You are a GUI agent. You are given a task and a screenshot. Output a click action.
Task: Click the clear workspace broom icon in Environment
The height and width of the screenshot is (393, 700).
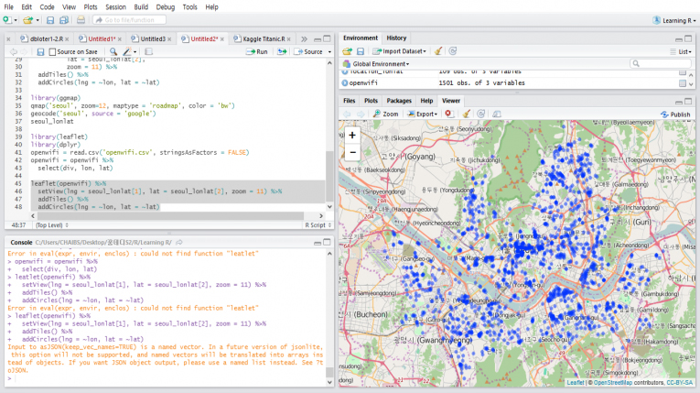438,51
